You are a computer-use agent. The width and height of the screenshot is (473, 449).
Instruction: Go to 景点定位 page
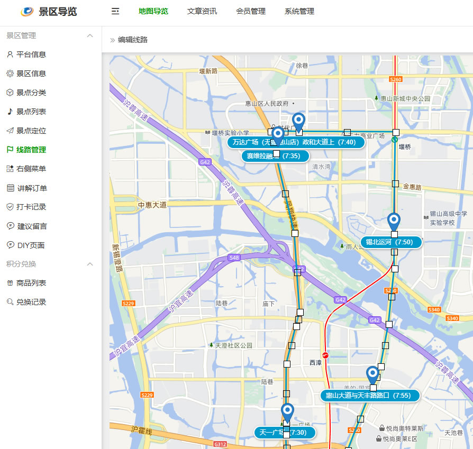(31, 131)
